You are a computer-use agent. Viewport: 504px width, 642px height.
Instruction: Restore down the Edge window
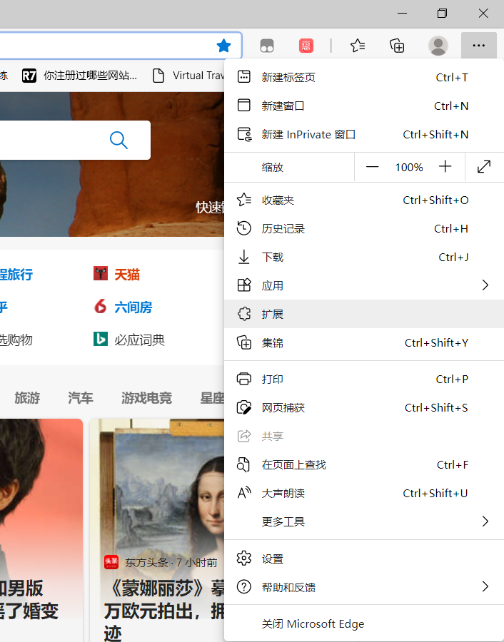(442, 14)
